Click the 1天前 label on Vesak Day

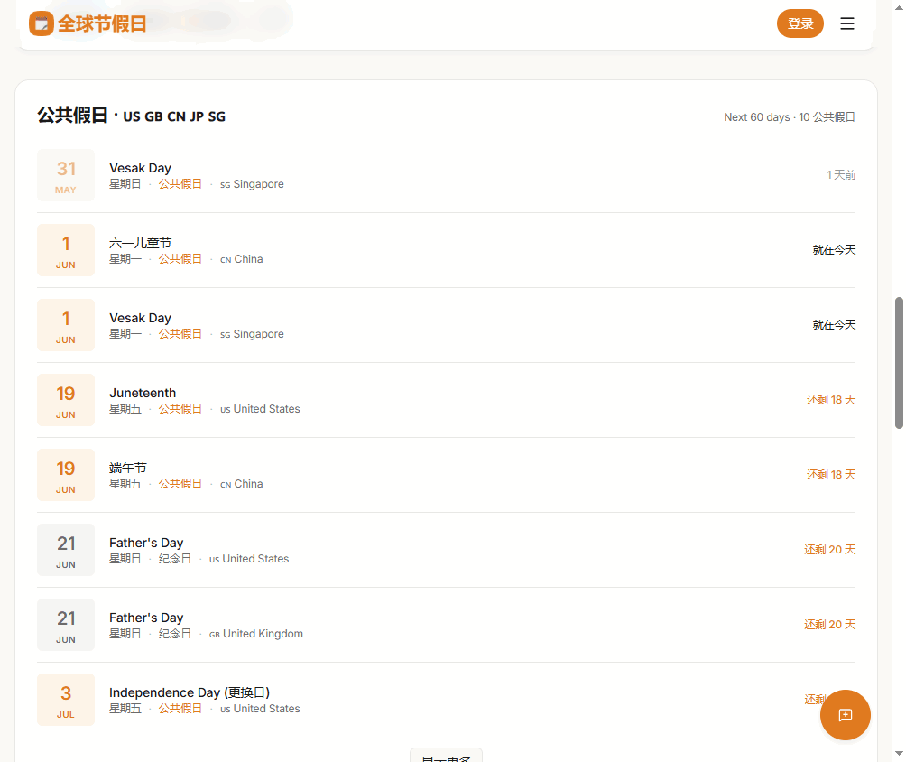click(x=841, y=174)
